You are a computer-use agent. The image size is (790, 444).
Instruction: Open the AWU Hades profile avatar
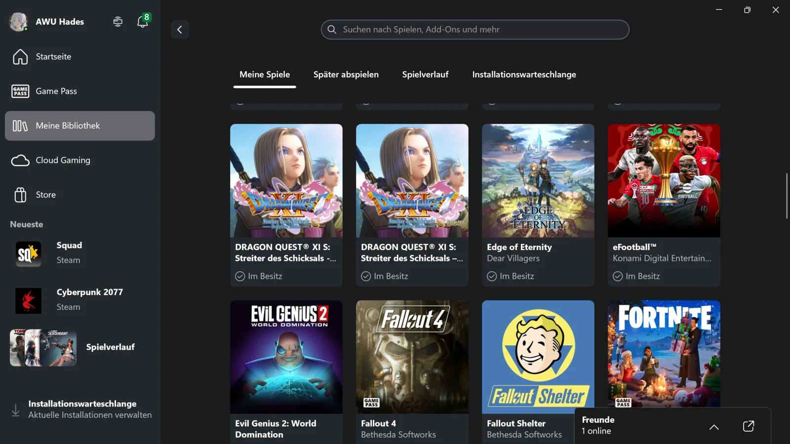[18, 22]
